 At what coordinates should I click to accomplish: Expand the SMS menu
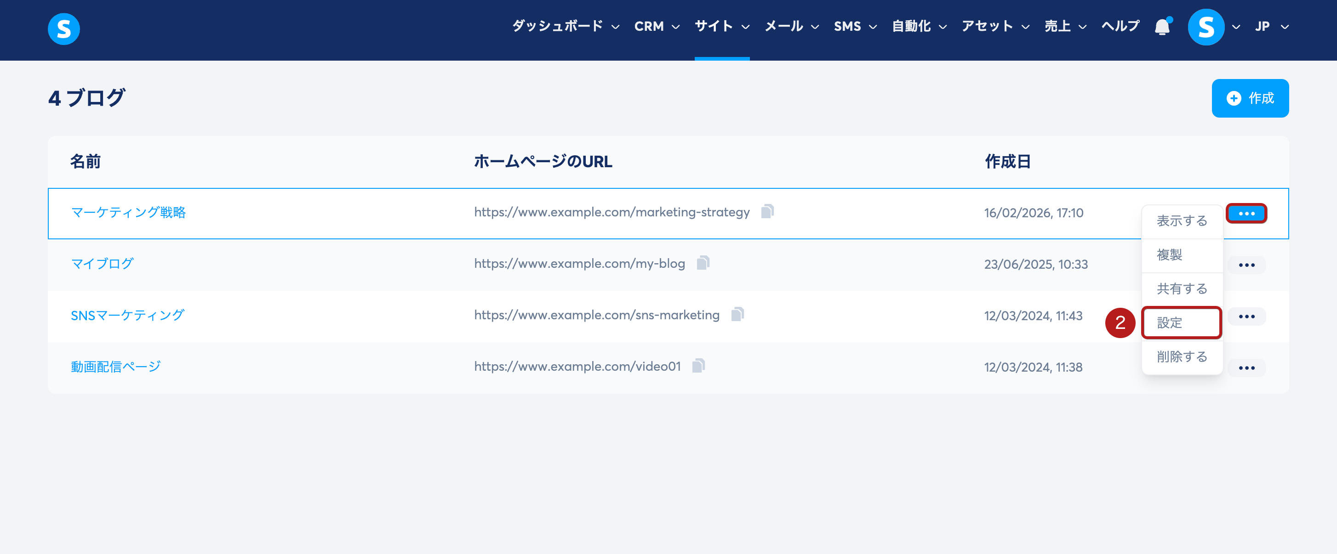pyautogui.click(x=855, y=26)
